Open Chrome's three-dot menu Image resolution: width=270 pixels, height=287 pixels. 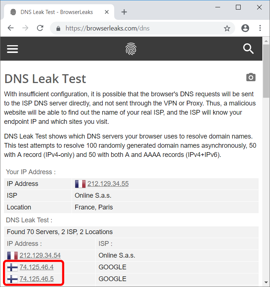pyautogui.click(x=260, y=28)
